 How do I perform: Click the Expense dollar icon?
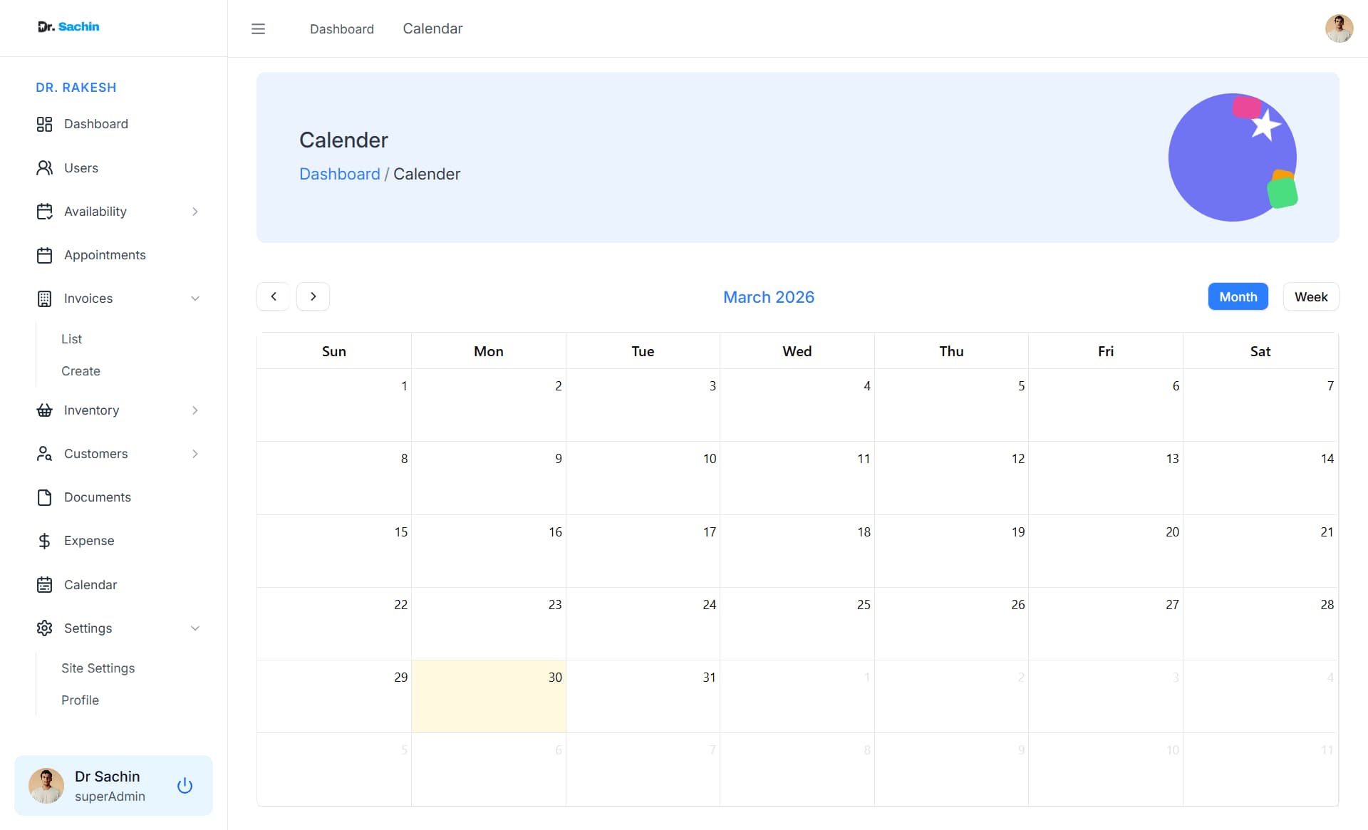point(44,541)
